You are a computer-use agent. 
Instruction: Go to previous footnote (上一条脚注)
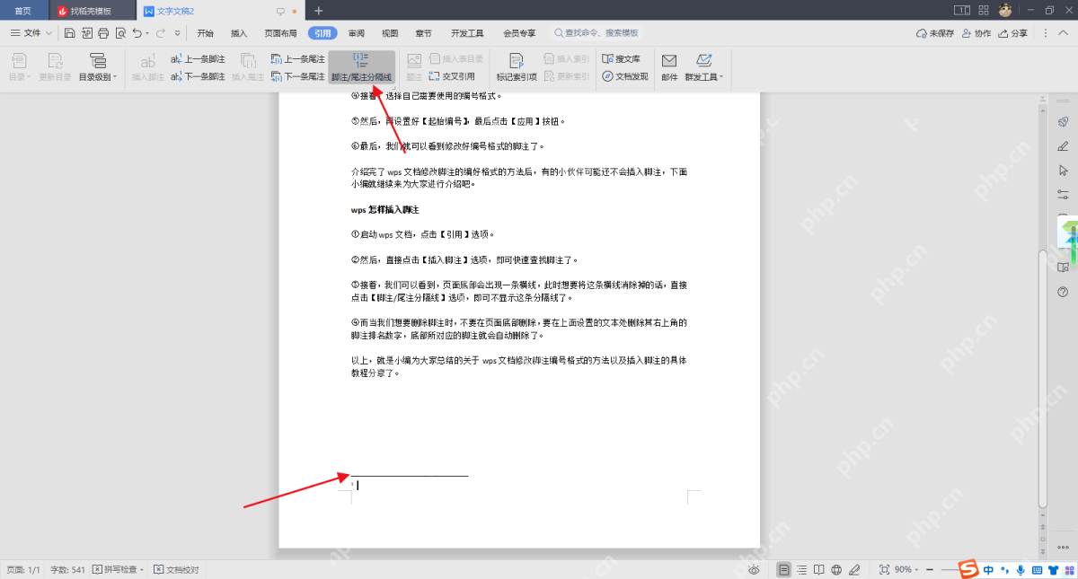198,59
